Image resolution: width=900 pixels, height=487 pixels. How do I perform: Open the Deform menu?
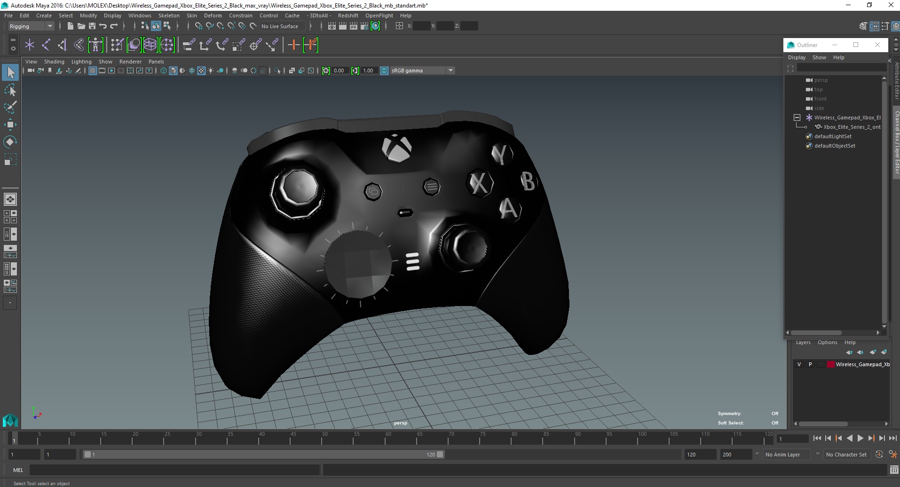coord(213,16)
